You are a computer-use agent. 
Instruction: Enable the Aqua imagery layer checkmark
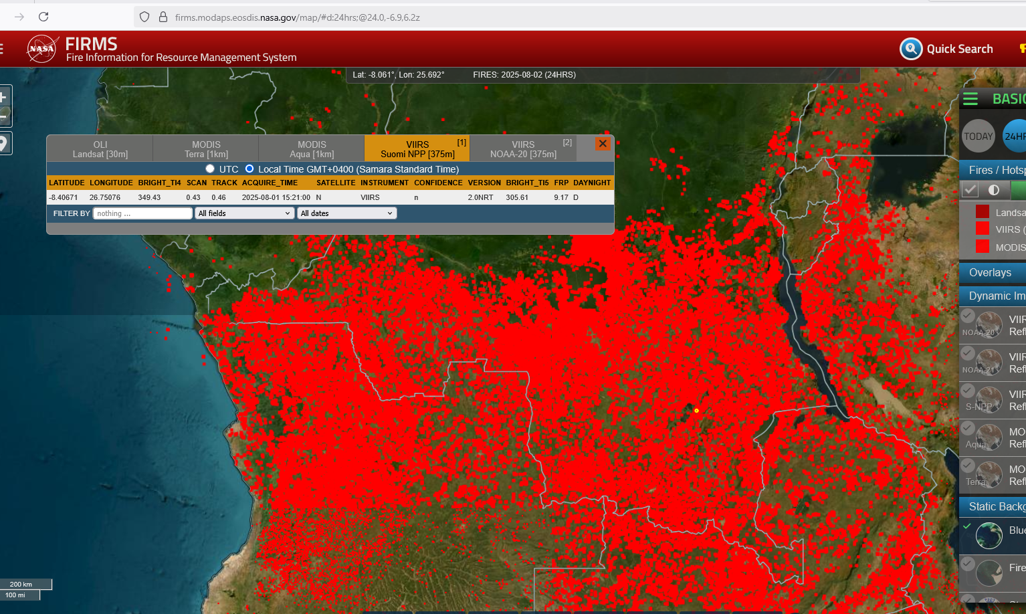(968, 428)
